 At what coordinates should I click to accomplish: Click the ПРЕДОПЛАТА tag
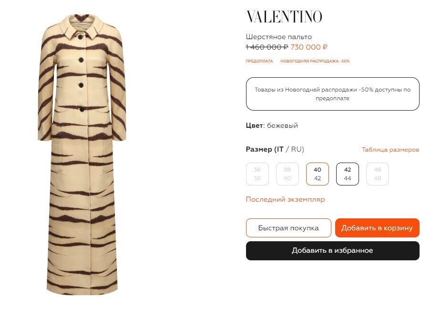coord(259,61)
